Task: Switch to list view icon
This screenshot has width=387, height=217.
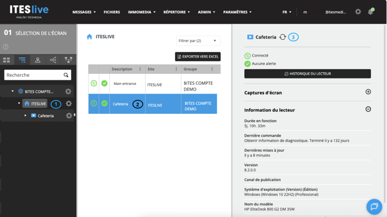Action: coord(22,60)
